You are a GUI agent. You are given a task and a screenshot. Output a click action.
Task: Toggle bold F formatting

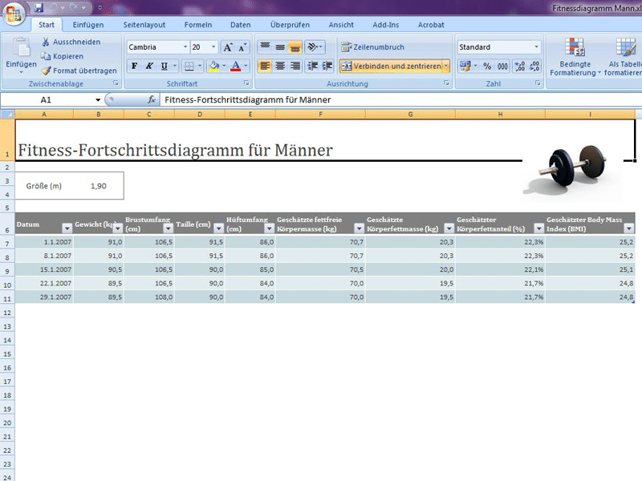pyautogui.click(x=134, y=66)
